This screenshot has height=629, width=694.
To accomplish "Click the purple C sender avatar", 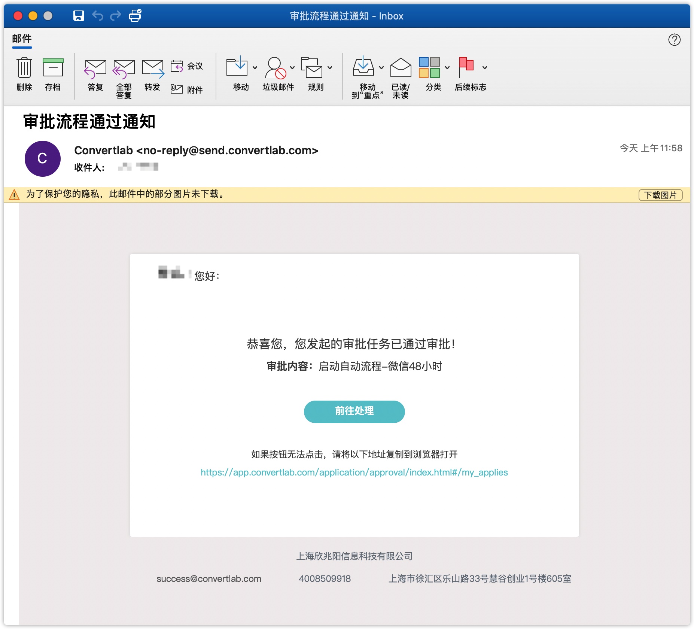I will 43,159.
